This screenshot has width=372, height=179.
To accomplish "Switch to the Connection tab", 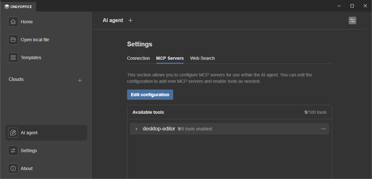I will [138, 58].
